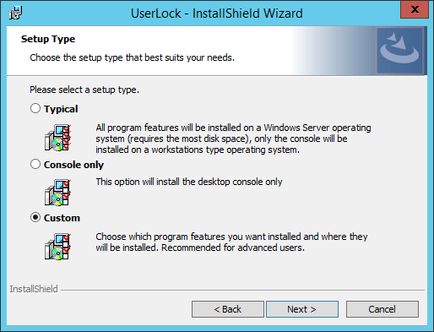
Task: Click the UserLock - InstallShield Wizard title bar
Action: point(217,14)
